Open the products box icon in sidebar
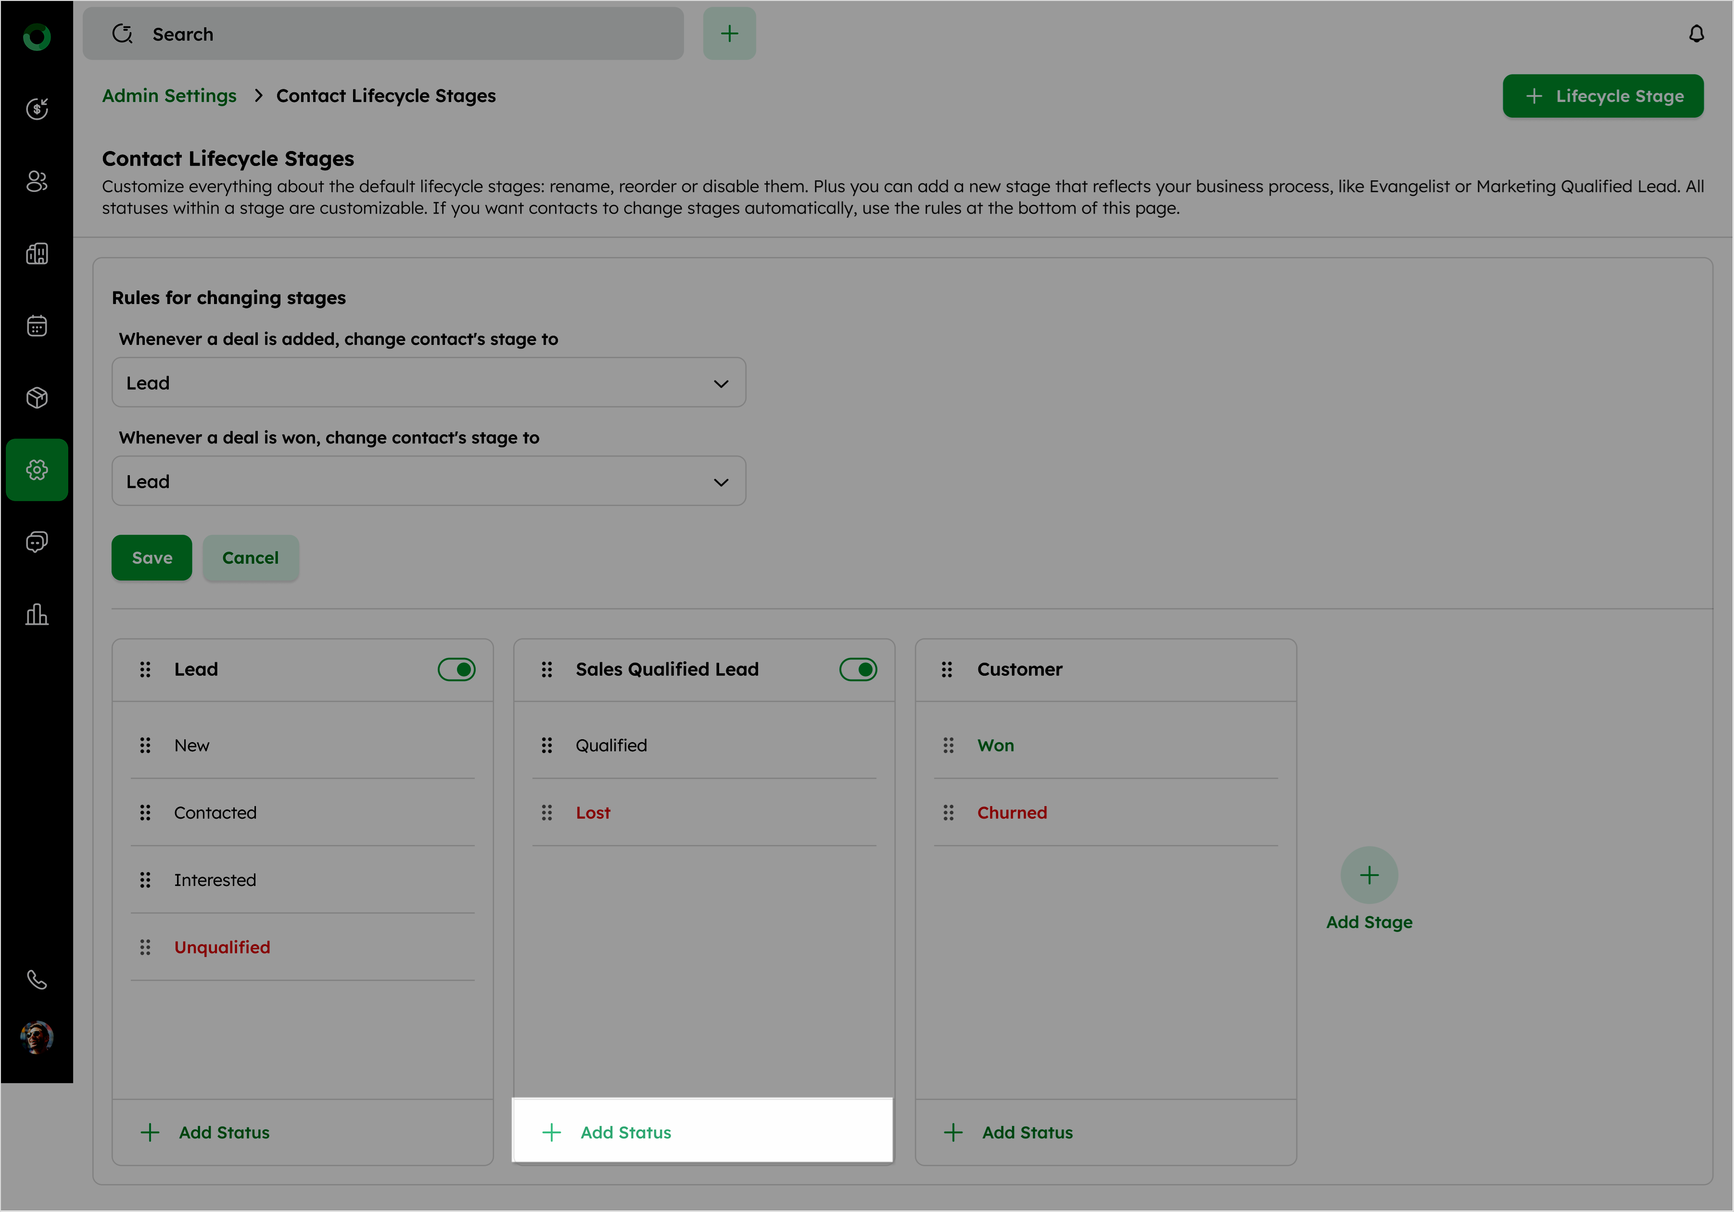1734x1212 pixels. (x=37, y=397)
